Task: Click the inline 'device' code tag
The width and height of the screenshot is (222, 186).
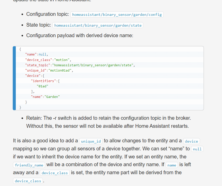Action: 191,141
